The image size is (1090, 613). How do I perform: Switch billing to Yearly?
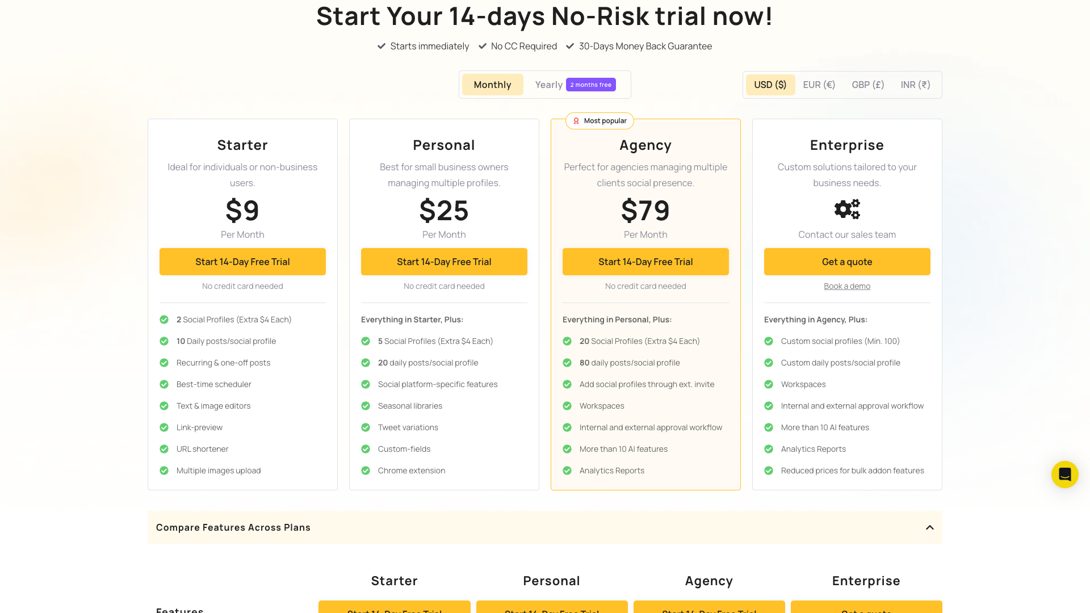point(548,84)
